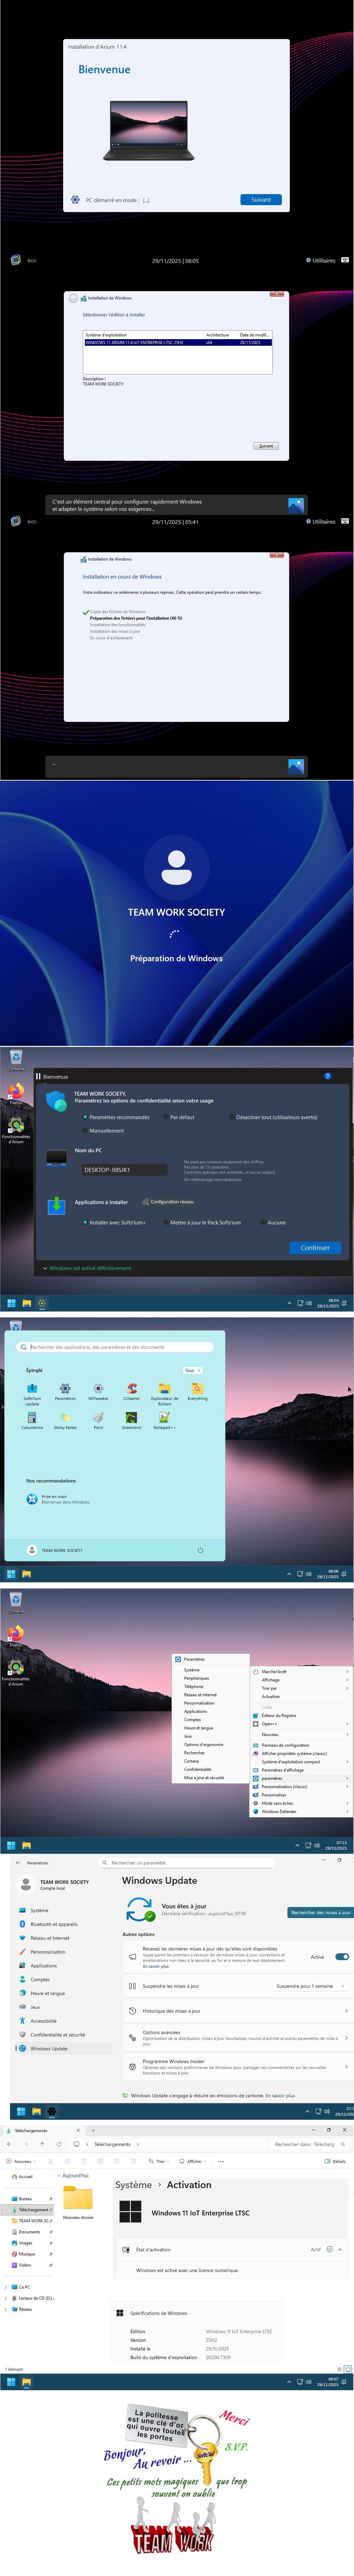354x2576 pixels.
Task: Expand Windows est activé définitivement section
Action: [x=87, y=1268]
